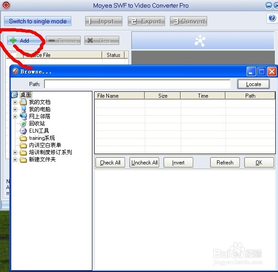The height and width of the screenshot is (272, 278).
Task: Expand the 新建文件夹 tree node
Action: pos(15,160)
